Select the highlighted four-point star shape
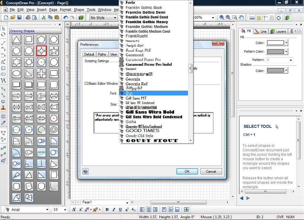Image resolution: width=304 pixels, height=220 pixels. coord(41,51)
